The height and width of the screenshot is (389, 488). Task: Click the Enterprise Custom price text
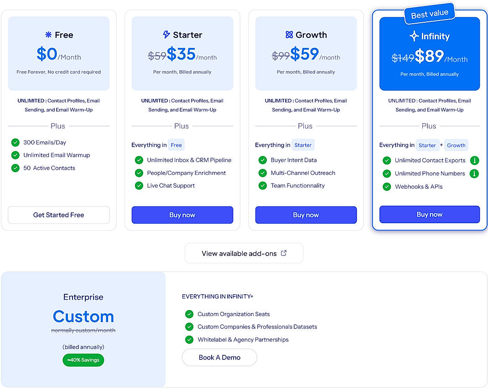point(83,317)
